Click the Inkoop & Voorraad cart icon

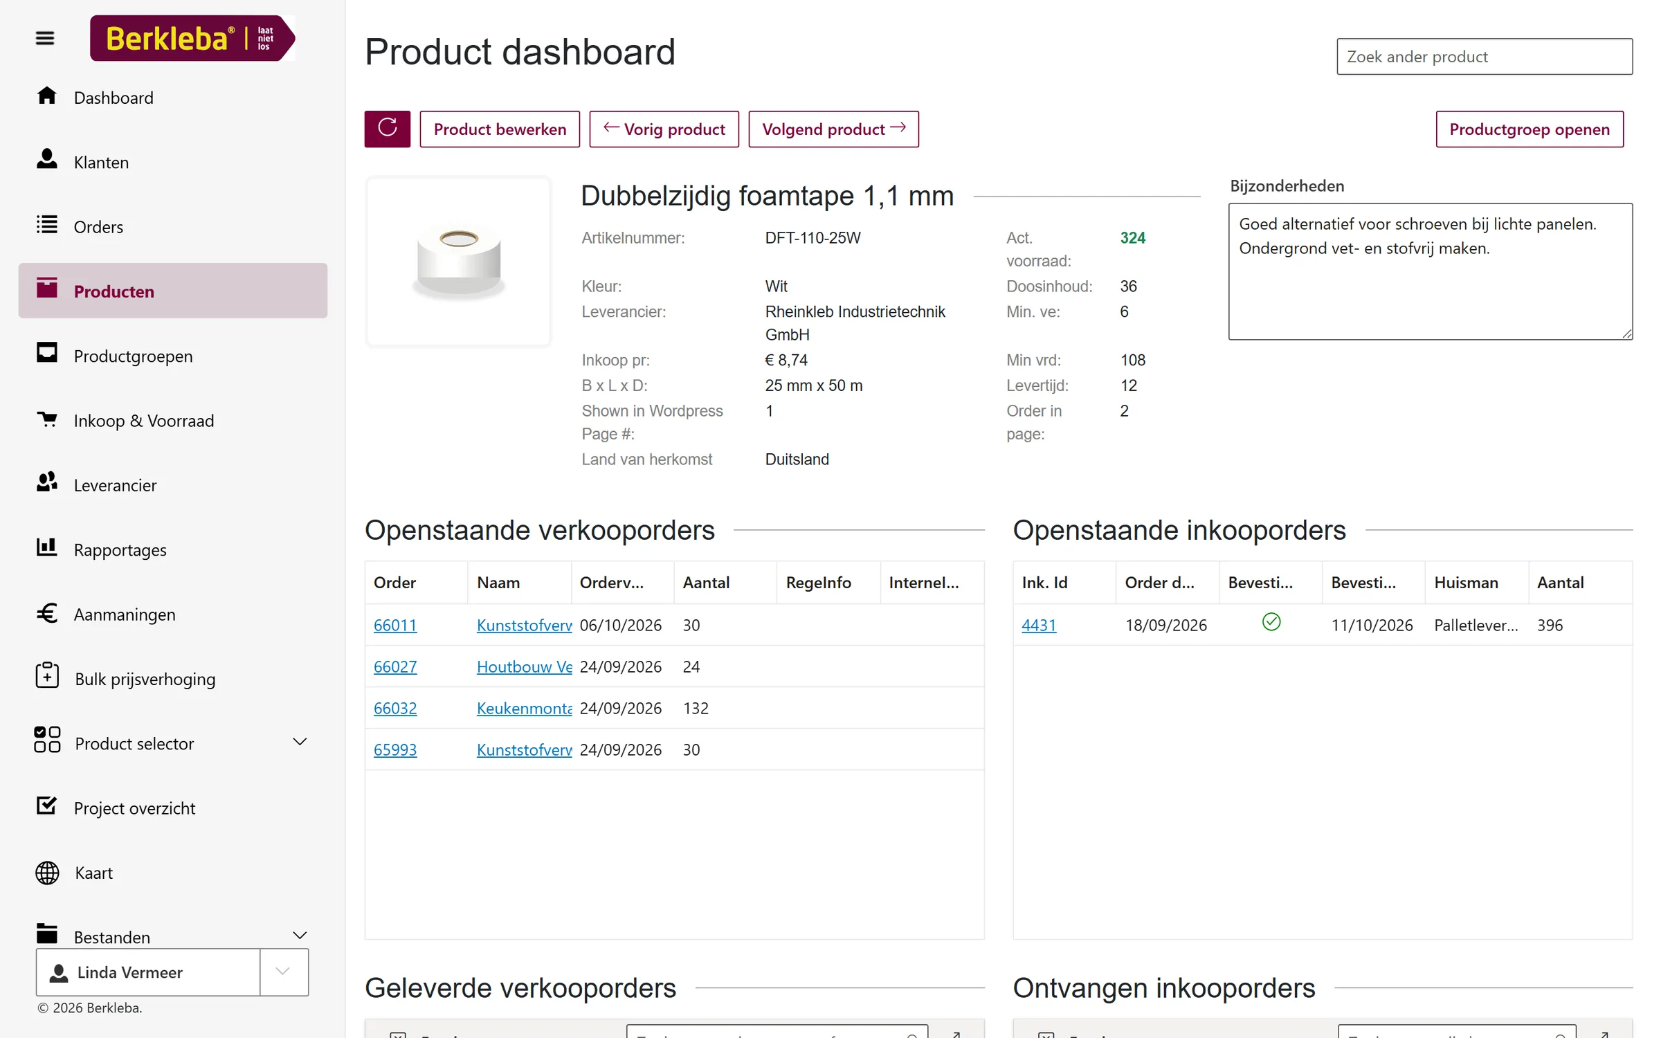pos(46,419)
